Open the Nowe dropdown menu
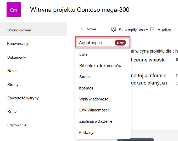Viewport: 178px width, 141px height. click(x=91, y=29)
